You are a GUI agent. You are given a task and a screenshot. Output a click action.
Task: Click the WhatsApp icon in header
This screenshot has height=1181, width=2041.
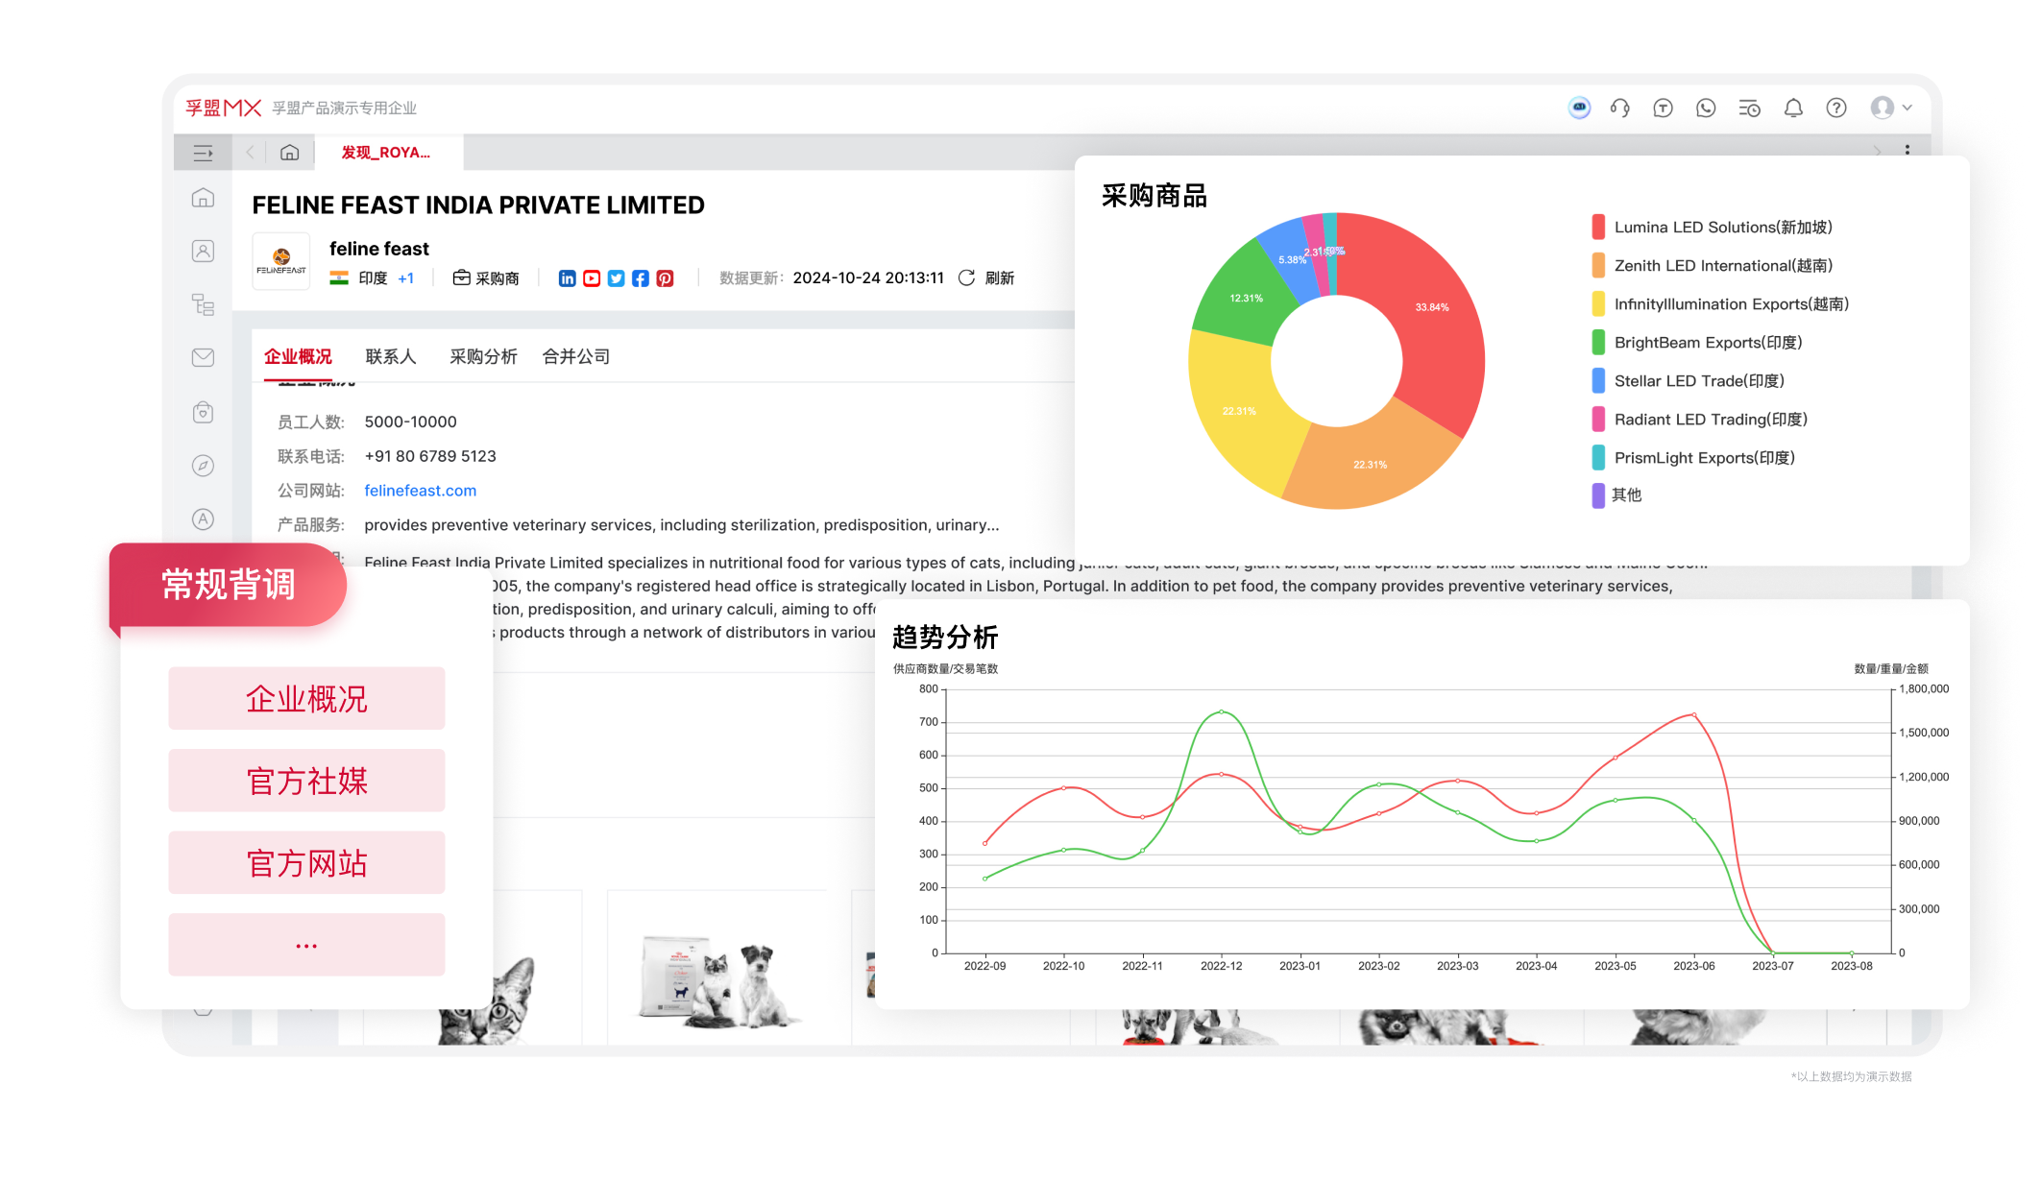(1706, 108)
